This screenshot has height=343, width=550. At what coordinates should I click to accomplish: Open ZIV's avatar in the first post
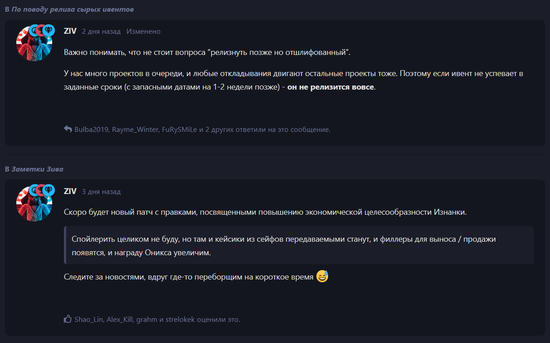[x=34, y=43]
